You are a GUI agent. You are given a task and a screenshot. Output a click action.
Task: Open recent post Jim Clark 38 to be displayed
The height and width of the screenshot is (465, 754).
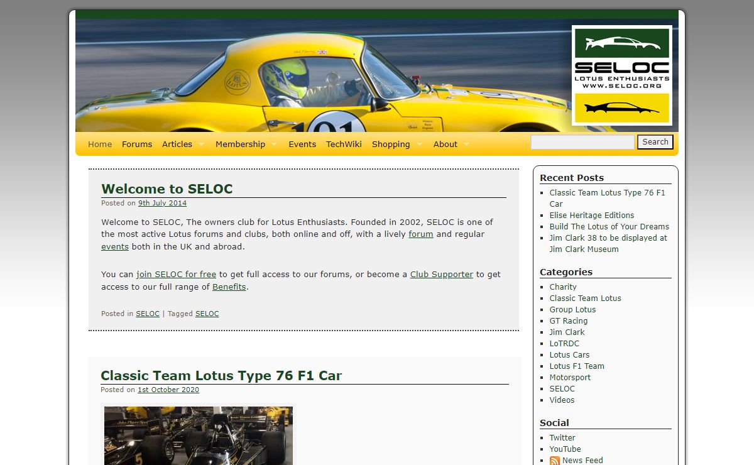[x=608, y=243]
